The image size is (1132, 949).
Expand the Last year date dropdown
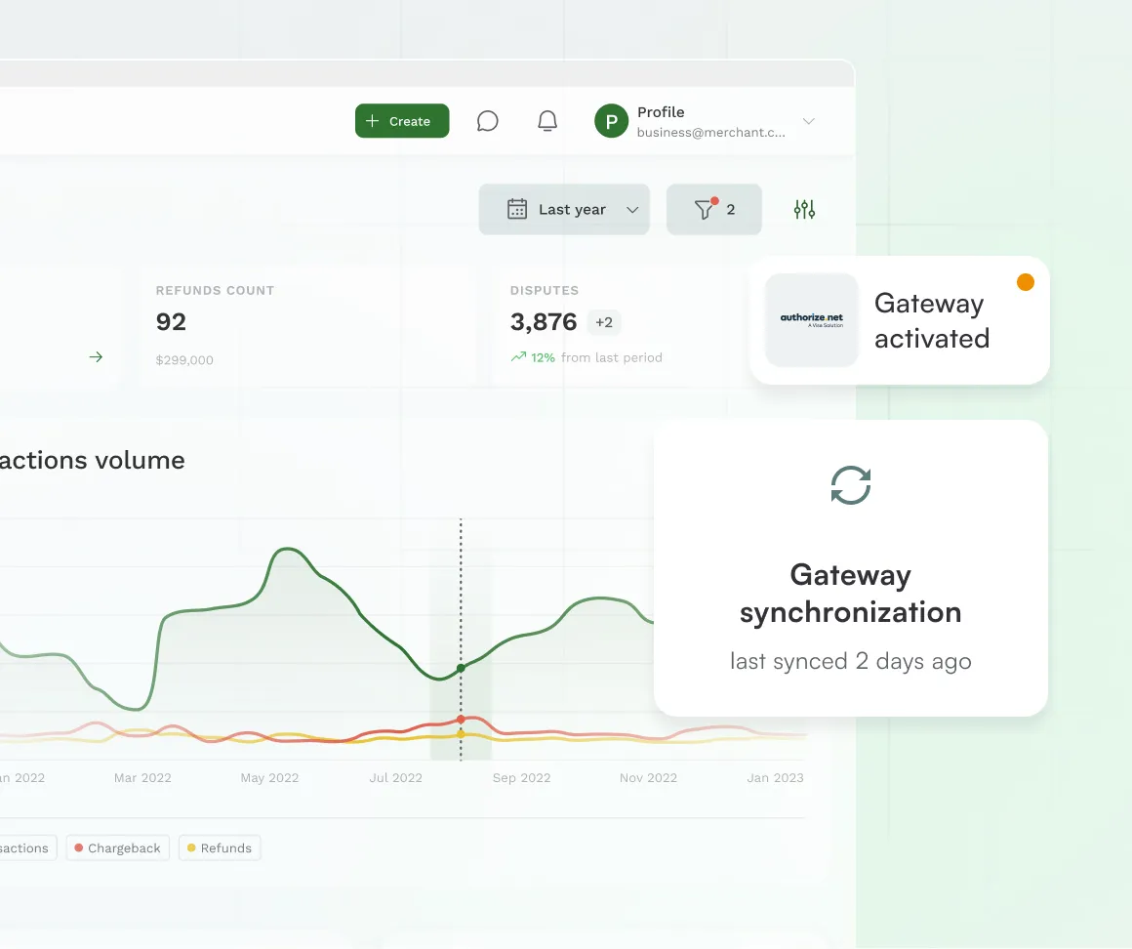click(x=632, y=210)
